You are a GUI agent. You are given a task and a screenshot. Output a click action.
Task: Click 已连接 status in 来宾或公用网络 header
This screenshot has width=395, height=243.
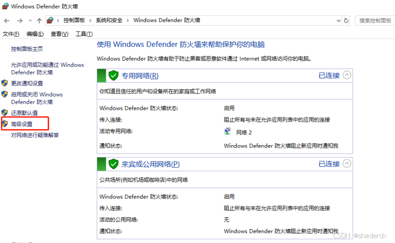coord(329,164)
